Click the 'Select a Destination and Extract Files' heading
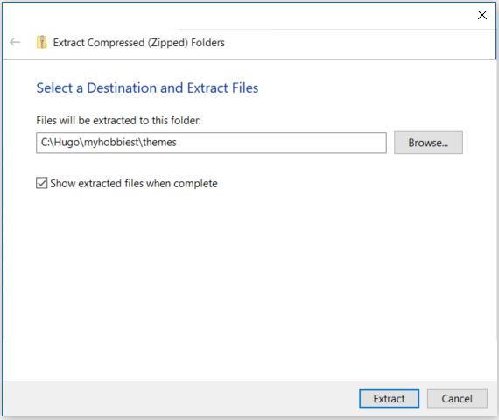499x420 pixels. coord(147,88)
